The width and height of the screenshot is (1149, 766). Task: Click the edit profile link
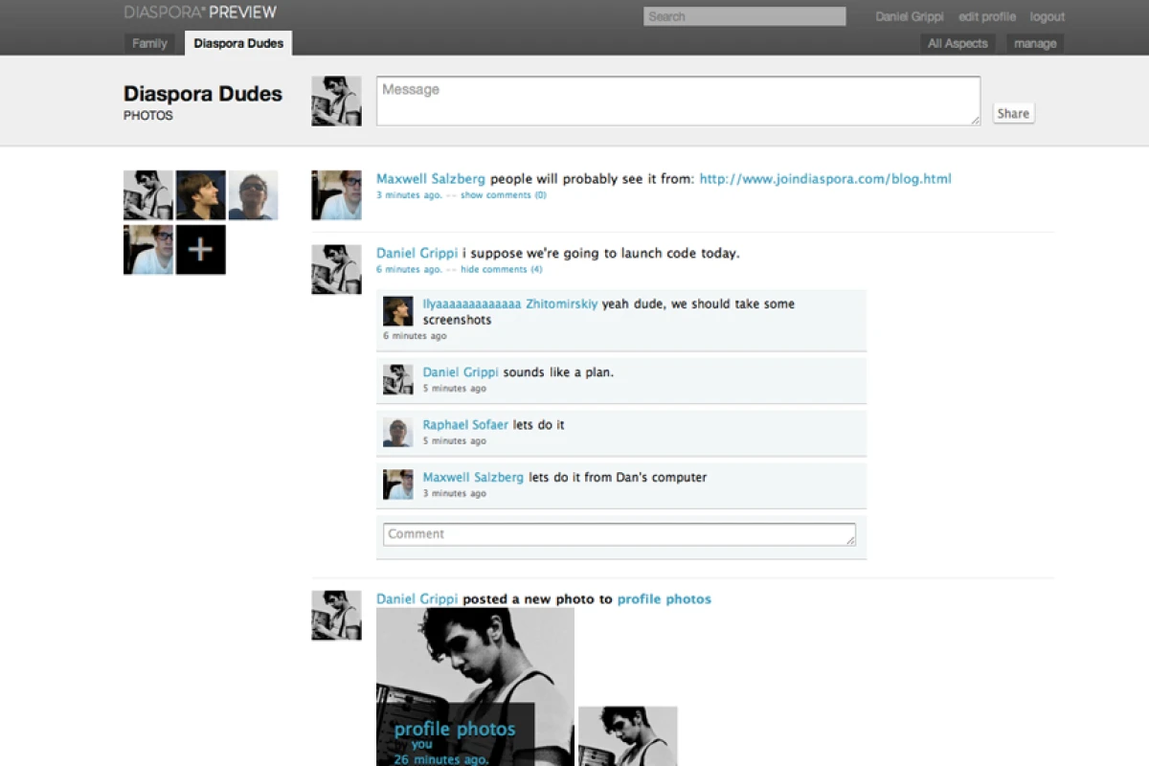[987, 17]
